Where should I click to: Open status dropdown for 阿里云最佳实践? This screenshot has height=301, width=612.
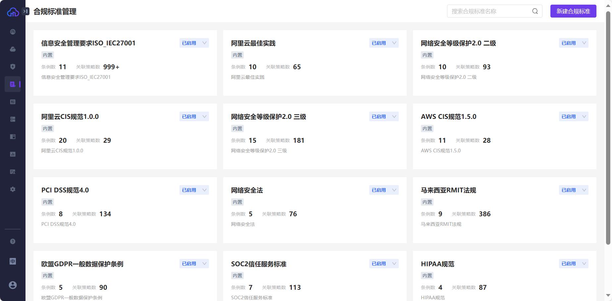coord(384,43)
